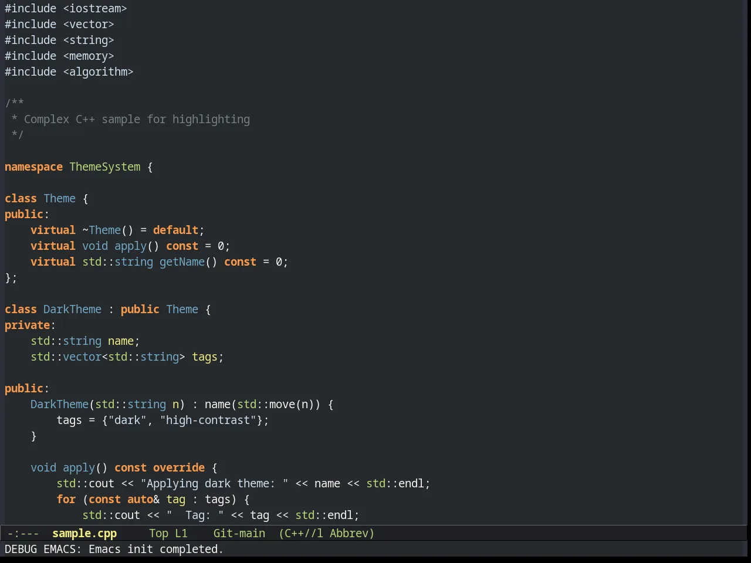Click 'endl' on the Tag output line
Image resolution: width=751 pixels, height=563 pixels.
(x=340, y=515)
